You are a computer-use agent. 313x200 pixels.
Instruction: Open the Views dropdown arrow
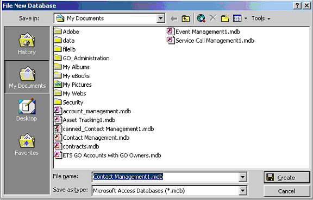tap(246, 18)
